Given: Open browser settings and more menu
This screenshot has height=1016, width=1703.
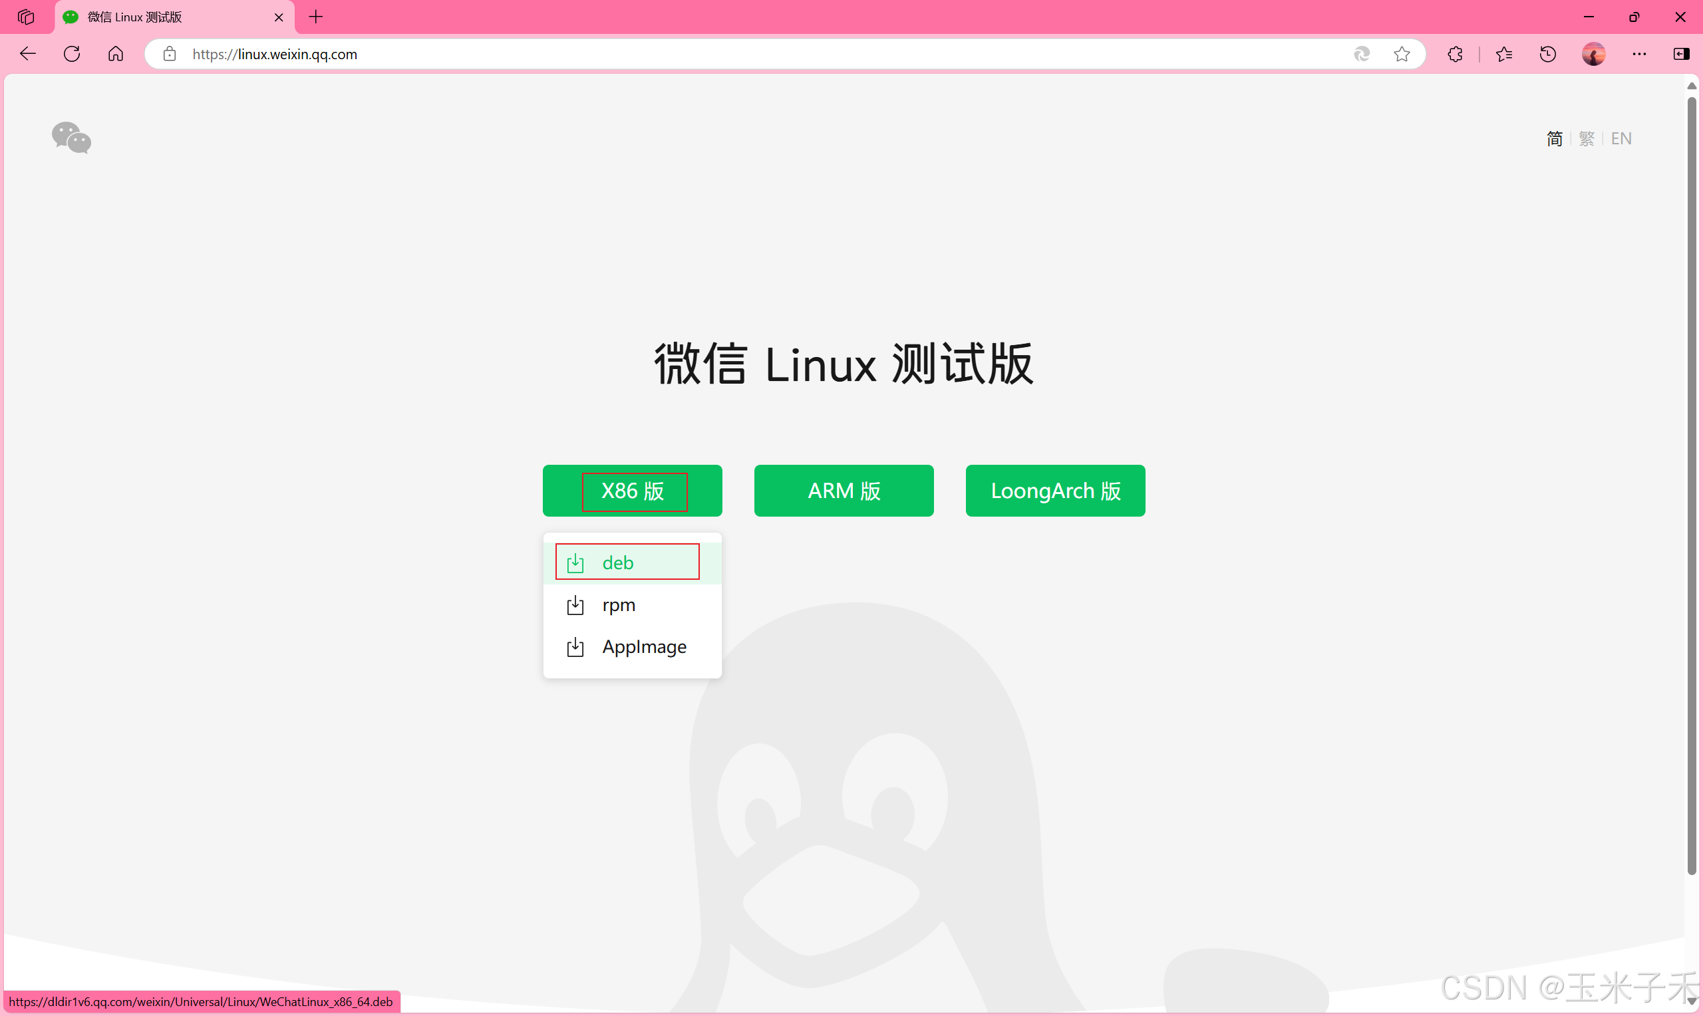Looking at the screenshot, I should pos(1638,54).
